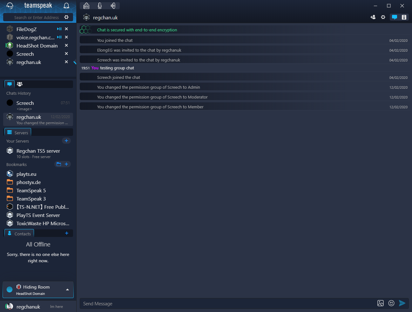
Task: Open chat settings gear in the header
Action: 383,17
